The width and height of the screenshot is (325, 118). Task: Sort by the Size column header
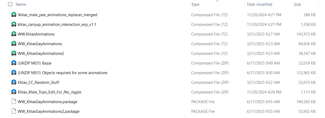297,4
